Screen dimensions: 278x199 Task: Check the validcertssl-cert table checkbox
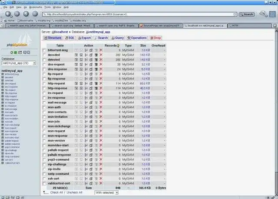coord(44,183)
